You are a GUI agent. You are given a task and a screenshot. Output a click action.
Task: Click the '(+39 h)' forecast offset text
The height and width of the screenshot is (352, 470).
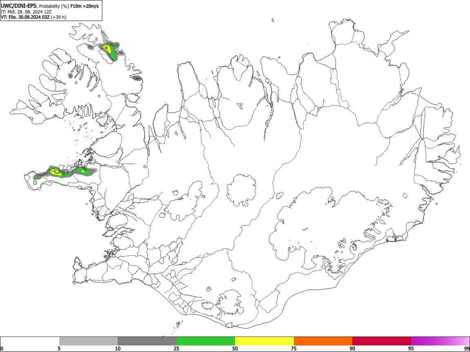point(58,17)
